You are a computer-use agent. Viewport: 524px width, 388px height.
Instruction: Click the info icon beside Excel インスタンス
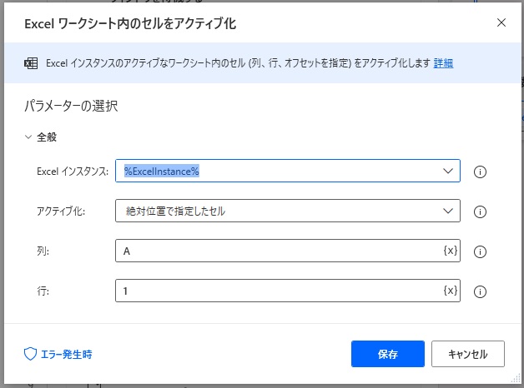pyautogui.click(x=480, y=172)
